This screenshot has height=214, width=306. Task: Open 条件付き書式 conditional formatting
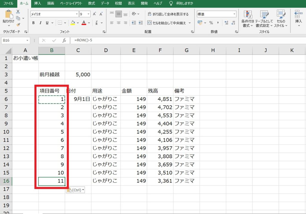[248, 19]
